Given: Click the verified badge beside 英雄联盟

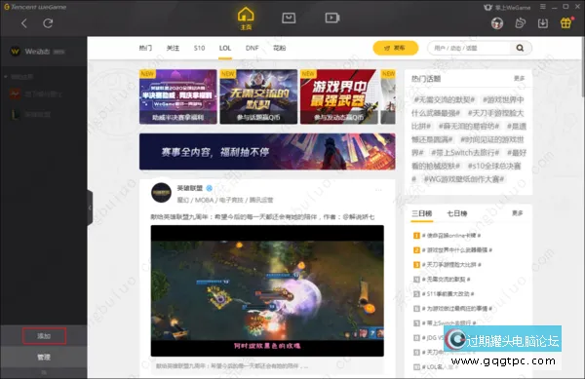Looking at the screenshot, I should (x=210, y=188).
